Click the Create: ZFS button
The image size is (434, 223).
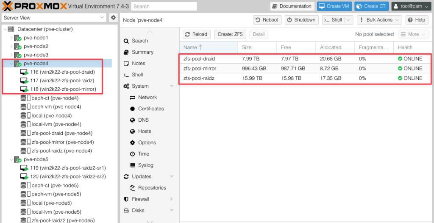[230, 34]
